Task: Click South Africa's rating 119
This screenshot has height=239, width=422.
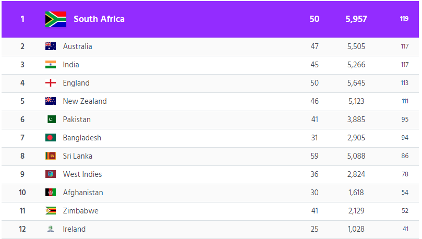Action: [404, 19]
